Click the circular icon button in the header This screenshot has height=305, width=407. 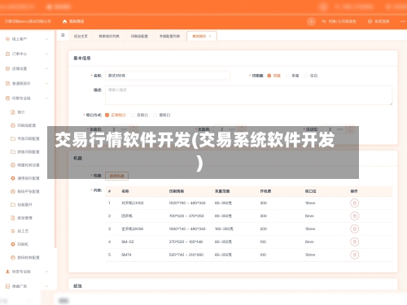pyautogui.click(x=311, y=21)
